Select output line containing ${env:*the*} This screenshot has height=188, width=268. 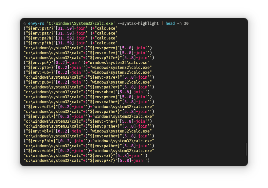click(x=88, y=121)
